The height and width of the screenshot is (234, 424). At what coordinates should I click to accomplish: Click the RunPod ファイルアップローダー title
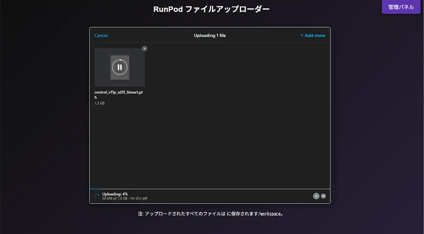(x=211, y=9)
